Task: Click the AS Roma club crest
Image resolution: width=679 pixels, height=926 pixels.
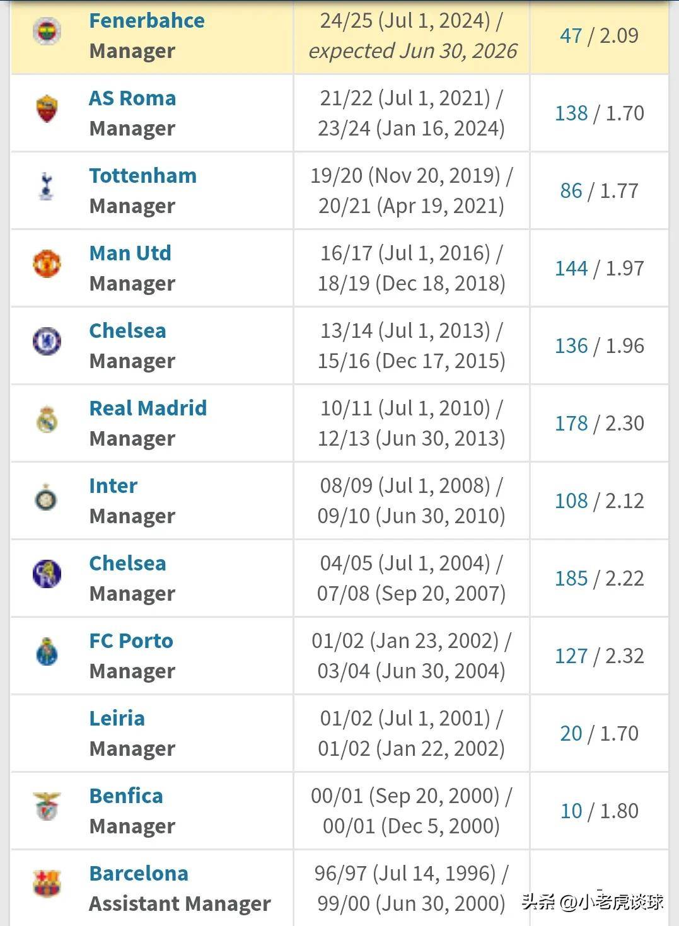Action: (x=47, y=108)
